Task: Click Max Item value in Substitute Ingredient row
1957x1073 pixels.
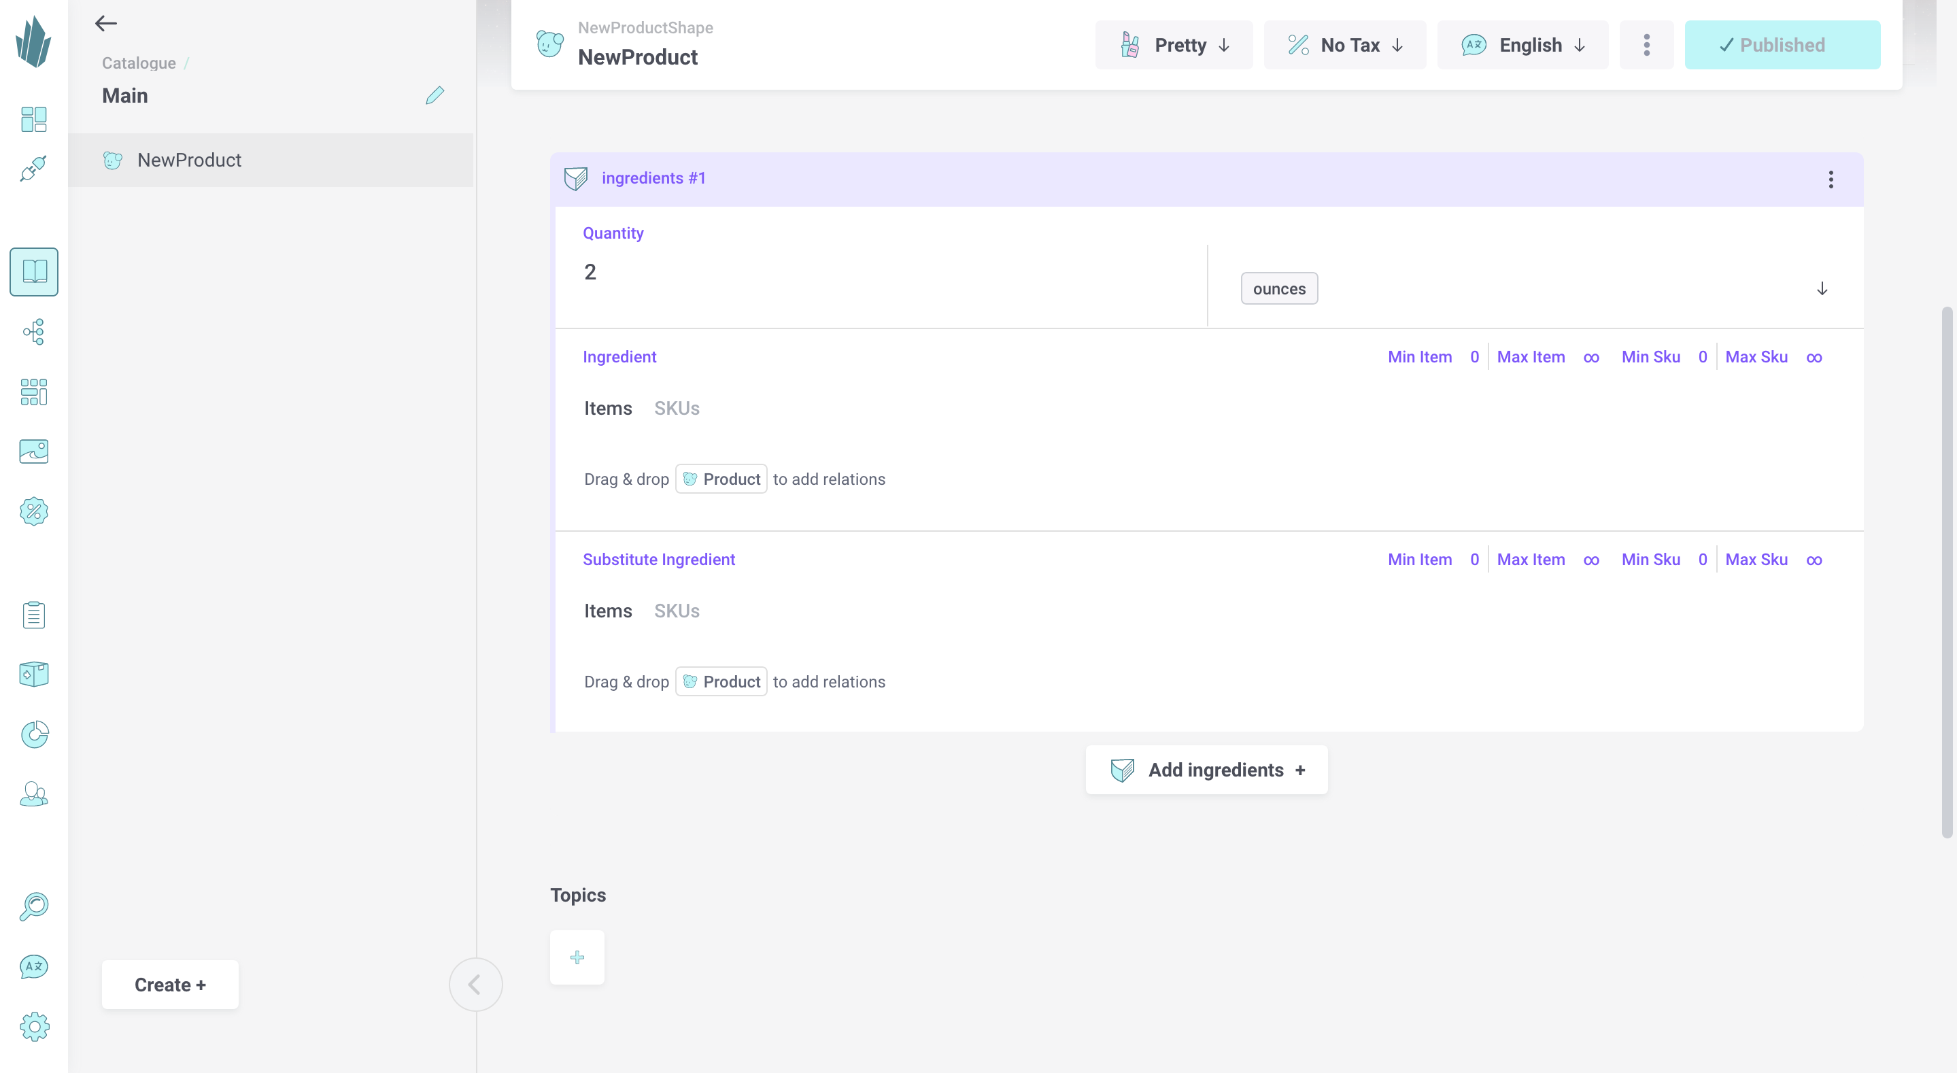Action: (1590, 560)
